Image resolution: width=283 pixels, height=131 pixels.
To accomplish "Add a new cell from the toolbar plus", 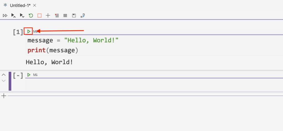I will pyautogui.click(x=48, y=15).
